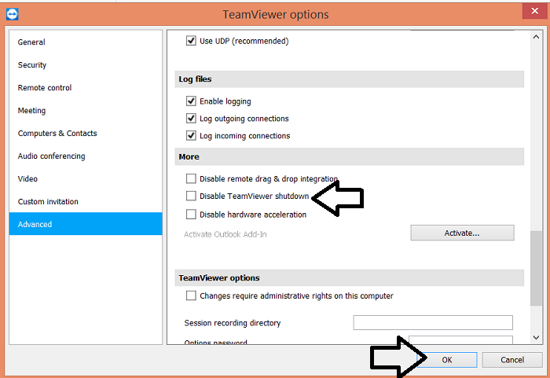Click the Activate... button for Outlook Add-In
550x378 pixels.
pos(462,233)
